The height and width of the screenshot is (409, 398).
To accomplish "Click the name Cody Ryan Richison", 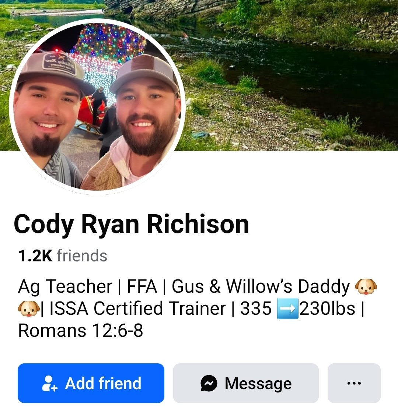I will (131, 224).
